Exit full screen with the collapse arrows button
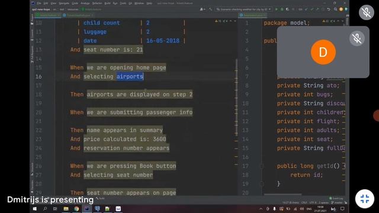 tap(365, 199)
